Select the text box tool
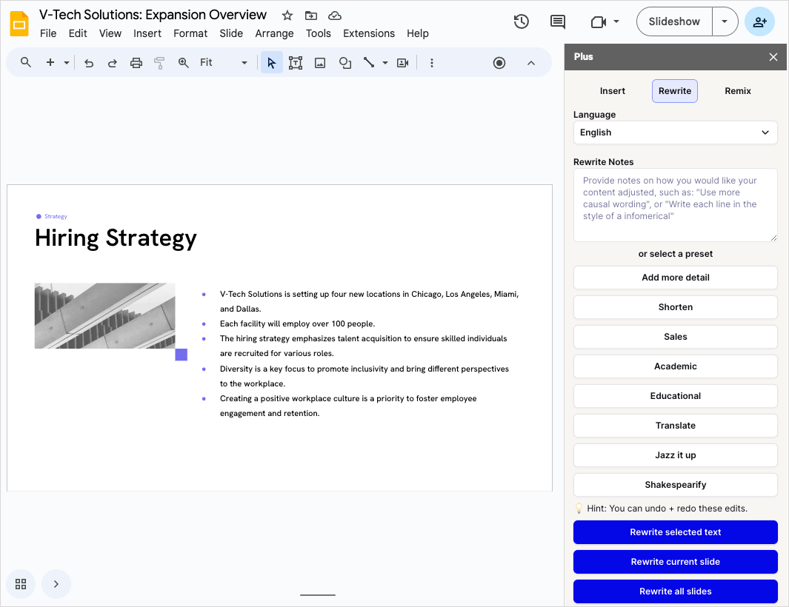Viewport: 789px width, 607px height. click(296, 63)
